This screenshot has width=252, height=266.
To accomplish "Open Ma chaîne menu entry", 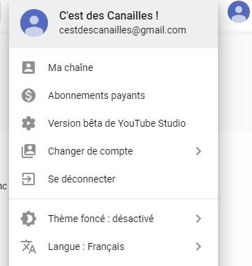I will point(113,68).
